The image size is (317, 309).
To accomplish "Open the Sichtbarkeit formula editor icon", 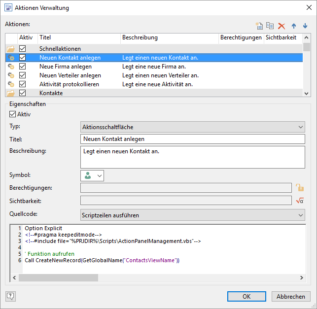I will 299,200.
